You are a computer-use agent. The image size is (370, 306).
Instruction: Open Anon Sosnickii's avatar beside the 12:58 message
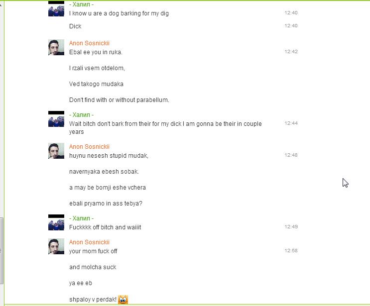click(x=56, y=246)
